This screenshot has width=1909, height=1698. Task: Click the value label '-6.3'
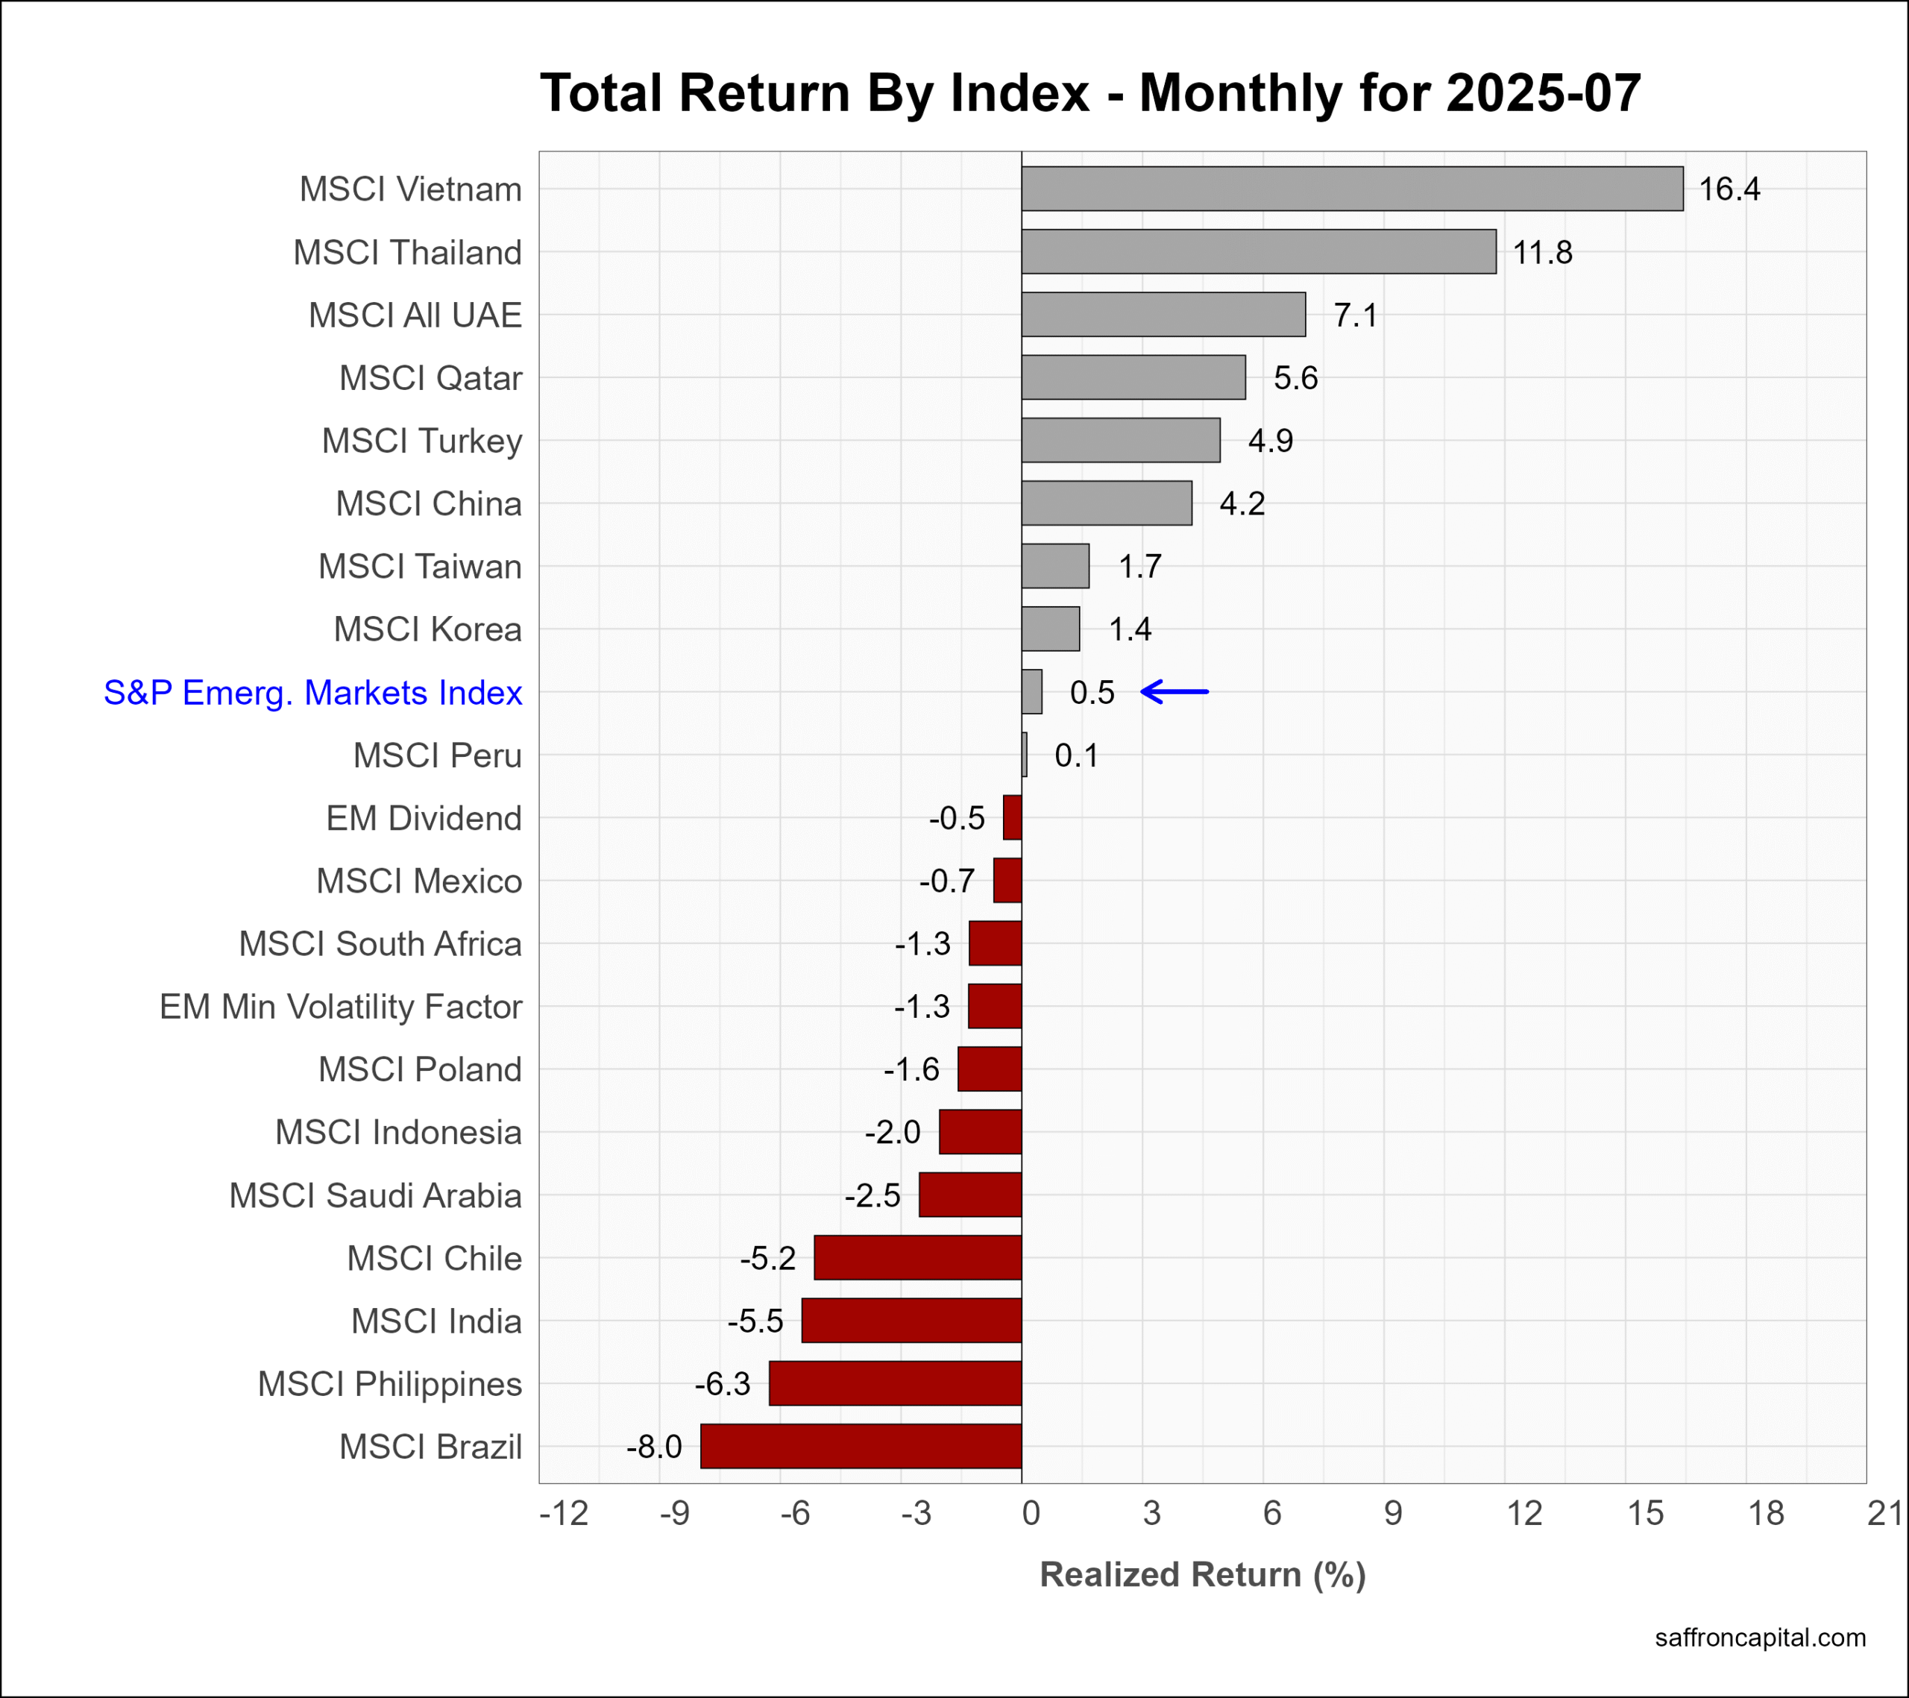coord(722,1384)
